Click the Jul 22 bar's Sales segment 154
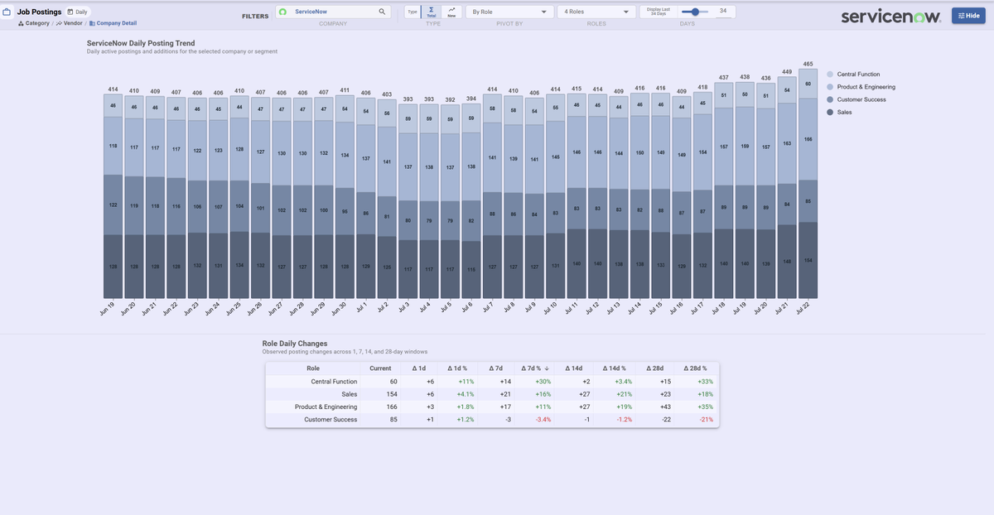This screenshot has width=994, height=515. pyautogui.click(x=808, y=260)
